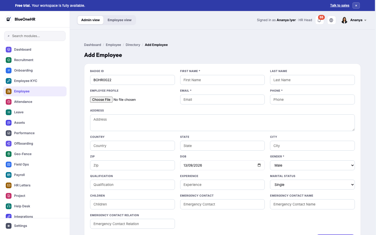Click the Offboarding exit icon
Viewport: 376px width, 235px height.
[9, 144]
